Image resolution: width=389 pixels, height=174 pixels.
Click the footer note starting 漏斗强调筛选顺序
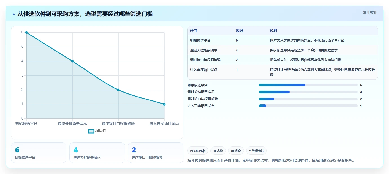[x=271, y=161]
